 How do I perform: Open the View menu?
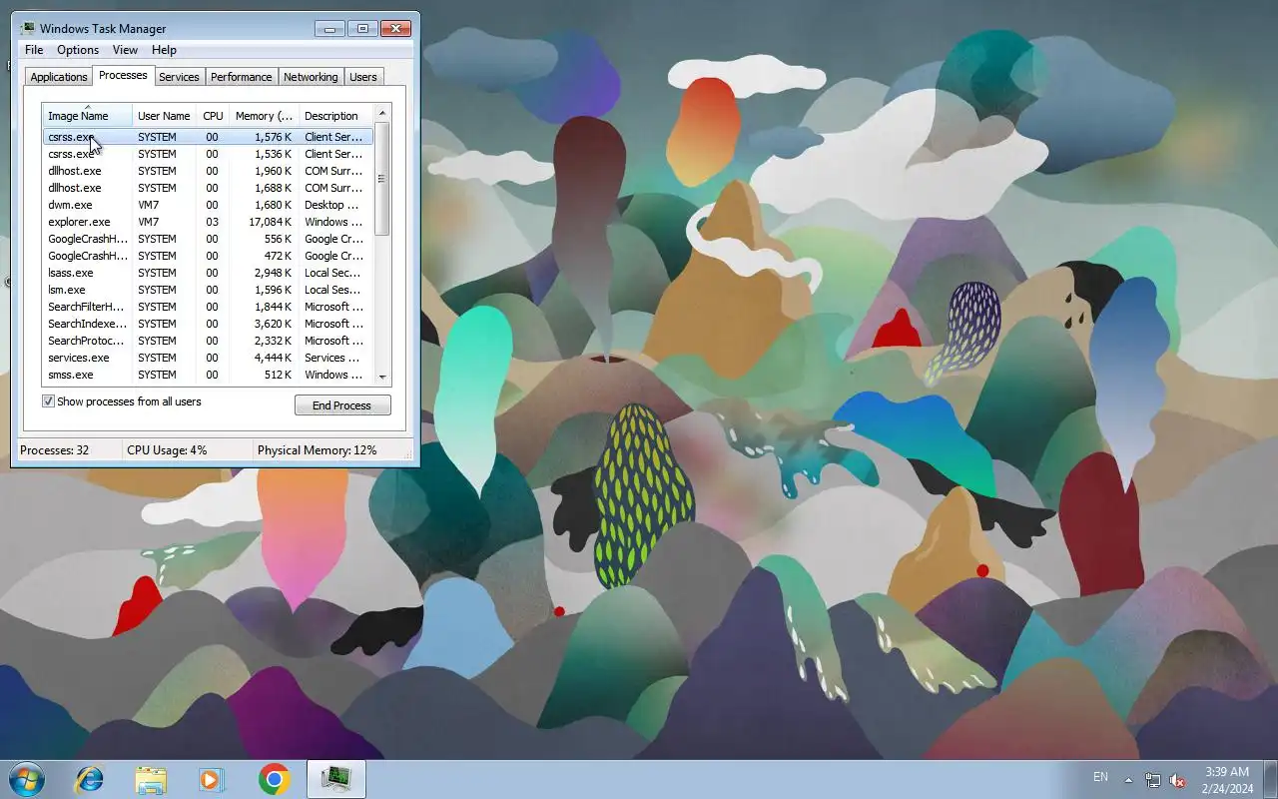(x=125, y=50)
